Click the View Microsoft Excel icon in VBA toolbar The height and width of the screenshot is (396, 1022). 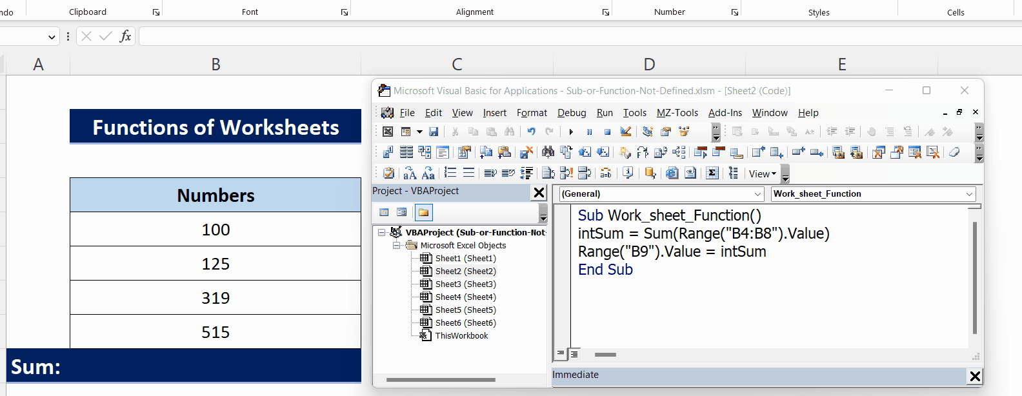[388, 132]
